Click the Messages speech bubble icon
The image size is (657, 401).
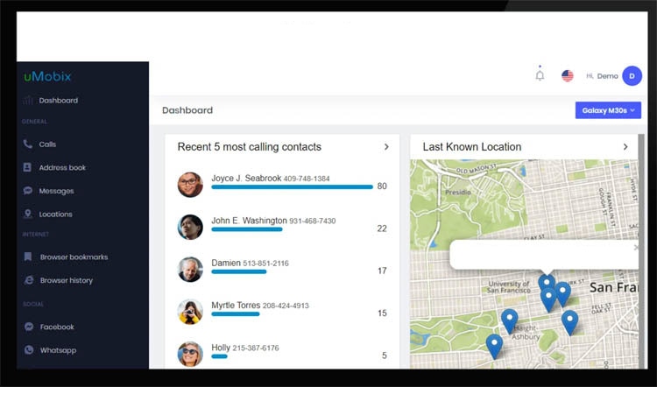point(28,191)
